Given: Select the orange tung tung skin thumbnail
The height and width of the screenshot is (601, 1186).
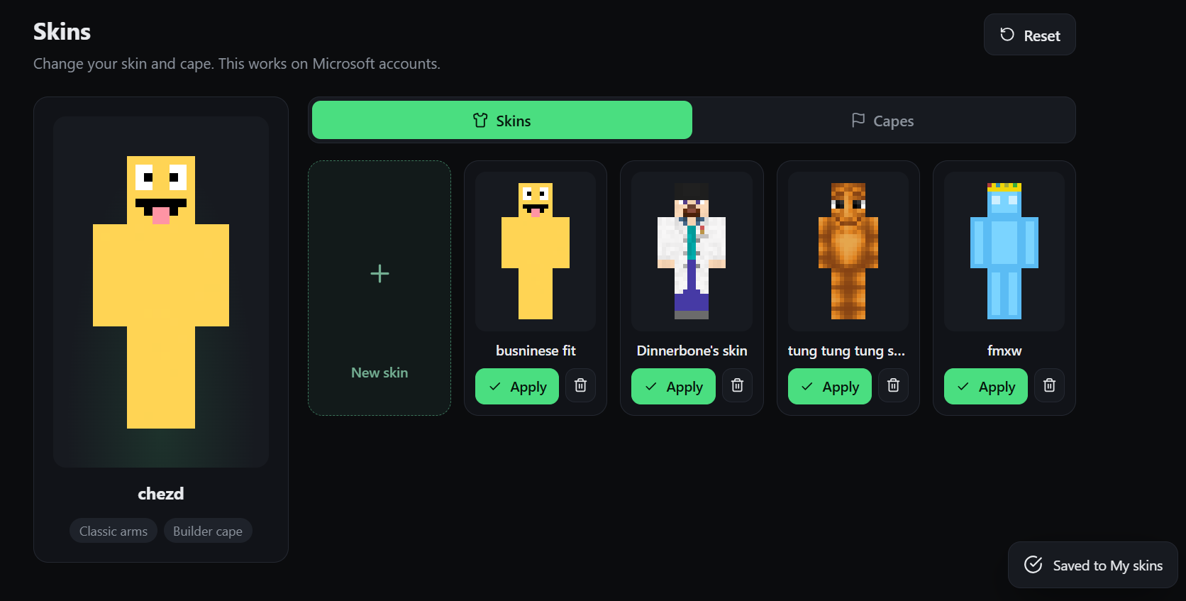Looking at the screenshot, I should [x=848, y=251].
